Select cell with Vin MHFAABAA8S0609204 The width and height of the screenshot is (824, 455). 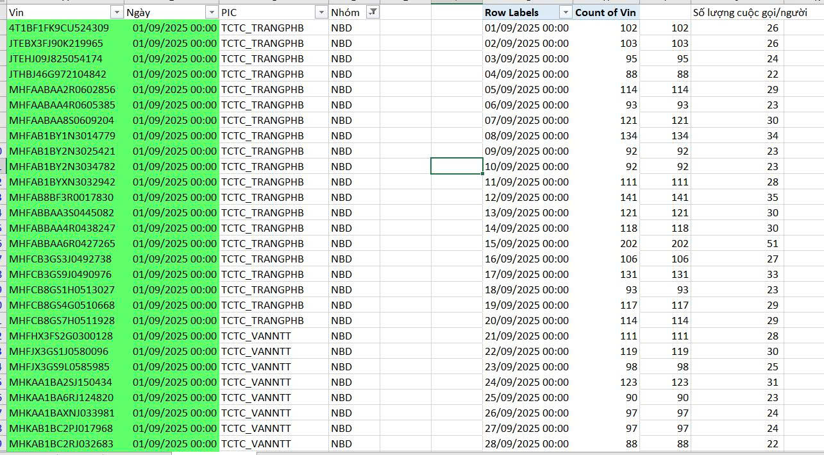pyautogui.click(x=65, y=120)
